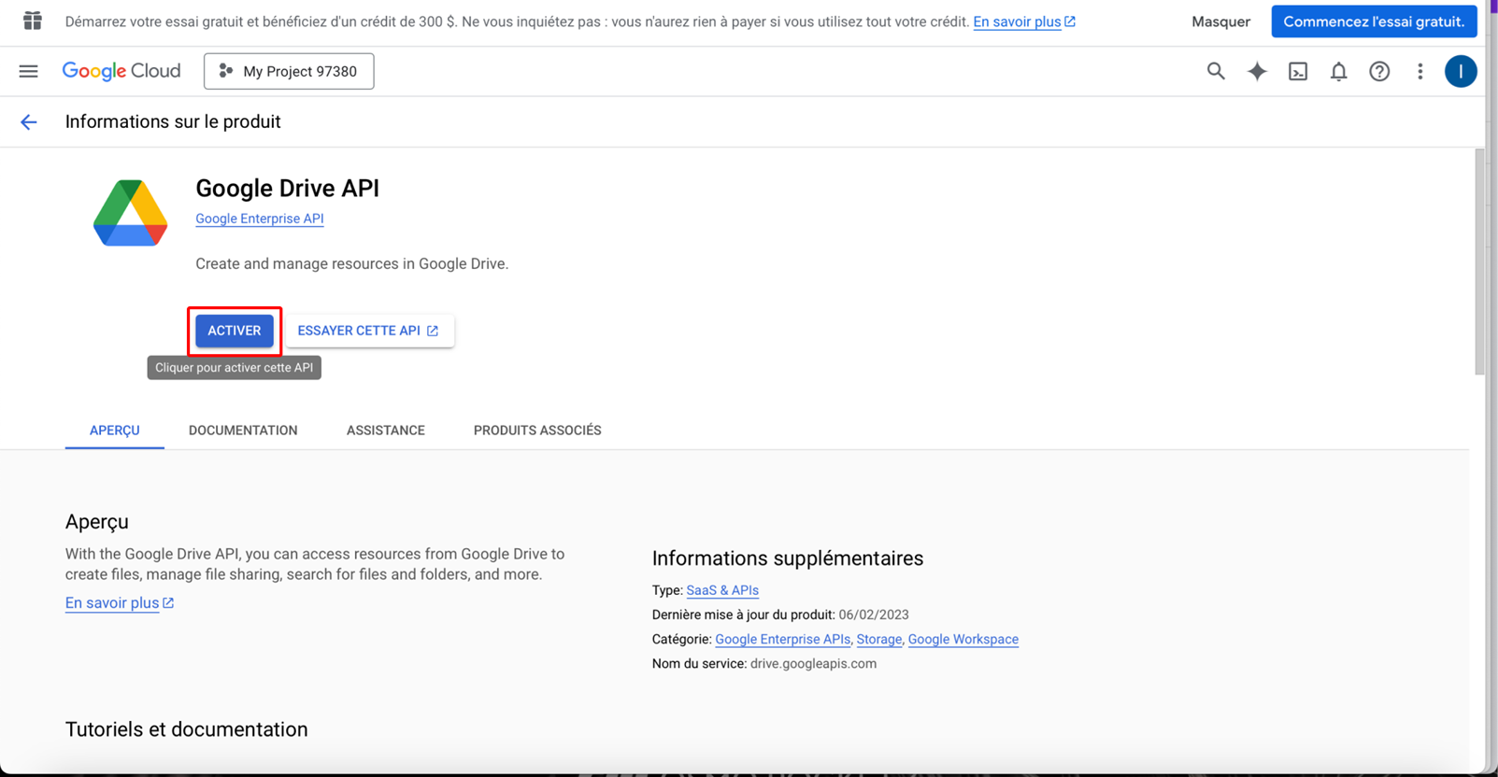Go back with the left arrow
The image size is (1498, 777).
pos(29,122)
